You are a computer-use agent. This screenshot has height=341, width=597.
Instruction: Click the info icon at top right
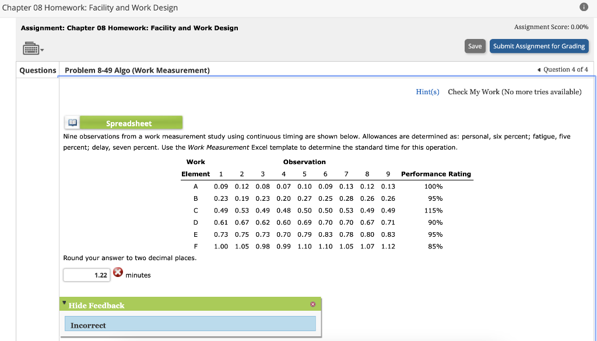pos(583,7)
